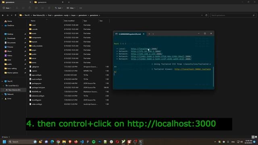Open the taskbar clock and date
Screen dimensions: 258x145
coord(248,142)
